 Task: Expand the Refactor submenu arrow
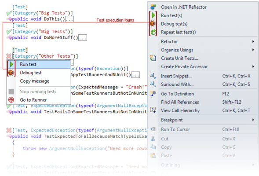click(253, 41)
